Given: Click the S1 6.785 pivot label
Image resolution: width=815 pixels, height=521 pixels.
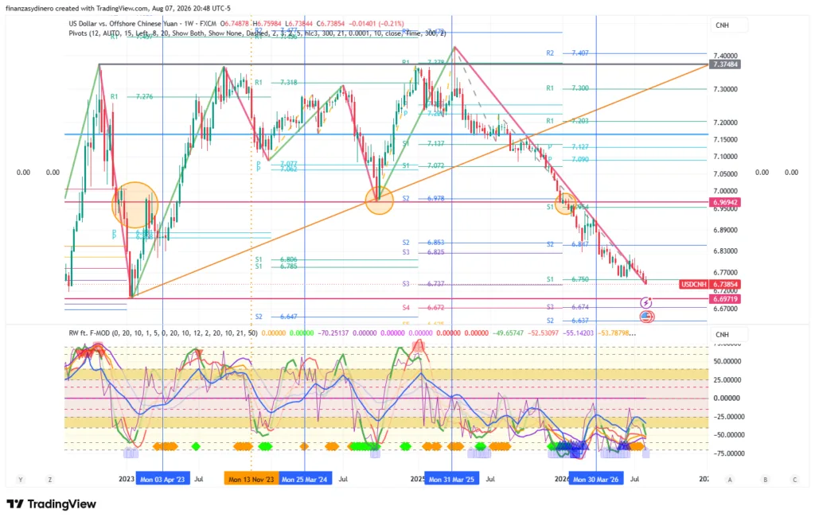Looking at the screenshot, I should click(x=276, y=266).
